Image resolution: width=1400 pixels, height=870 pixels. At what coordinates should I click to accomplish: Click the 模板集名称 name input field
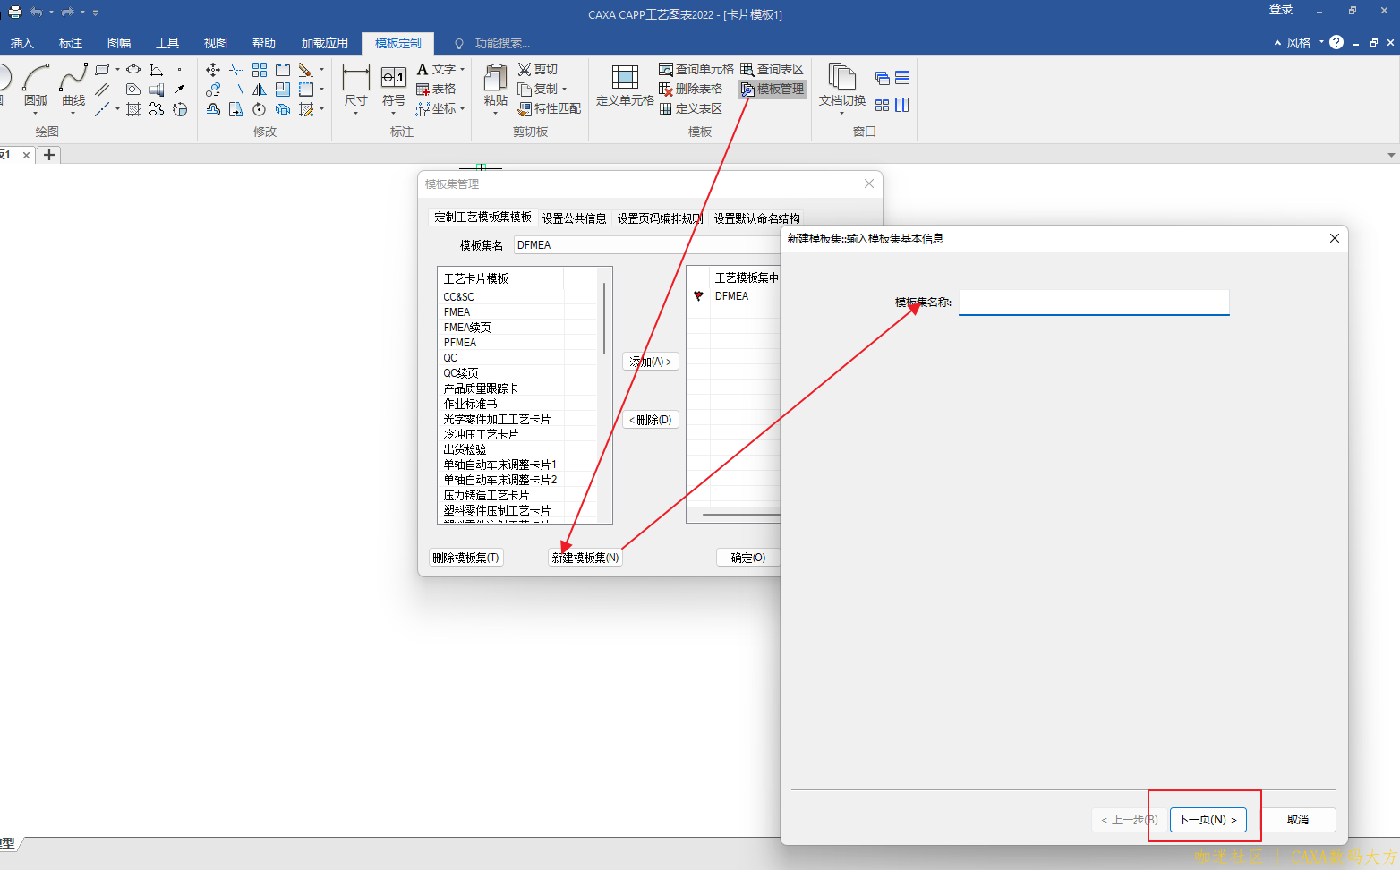click(x=1093, y=303)
